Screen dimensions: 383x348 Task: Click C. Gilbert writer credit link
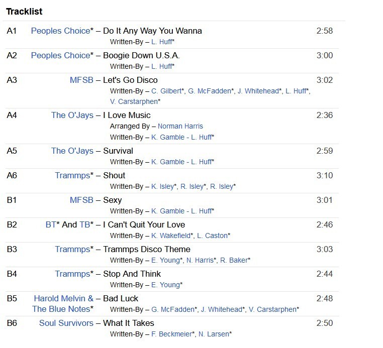tap(166, 91)
